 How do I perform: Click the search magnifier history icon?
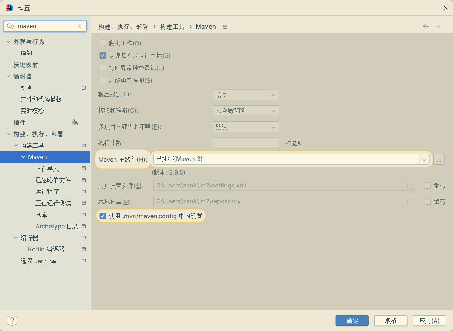(x=10, y=26)
